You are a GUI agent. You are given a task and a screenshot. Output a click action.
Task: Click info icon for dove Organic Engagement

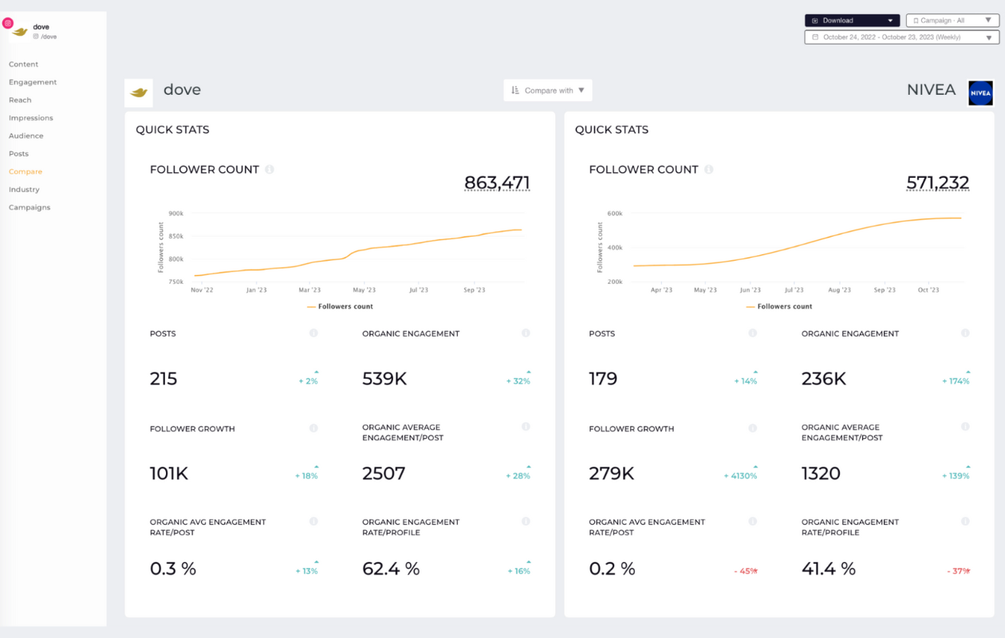coord(526,333)
